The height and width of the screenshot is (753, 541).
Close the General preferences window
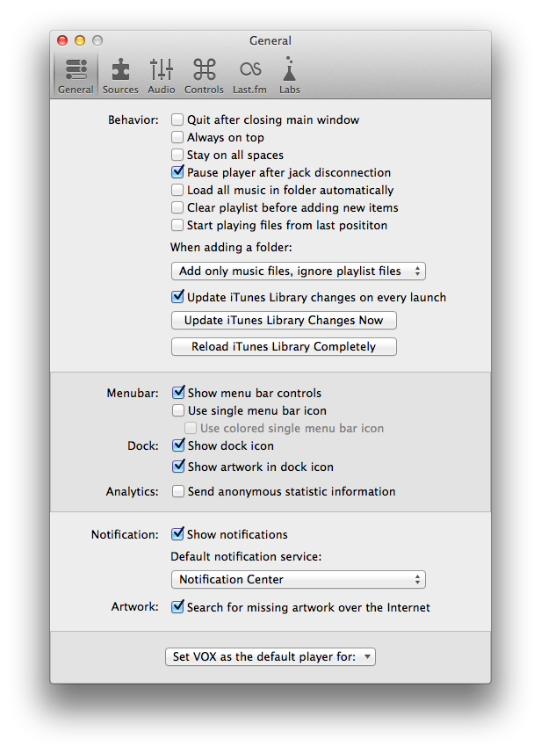pos(62,40)
